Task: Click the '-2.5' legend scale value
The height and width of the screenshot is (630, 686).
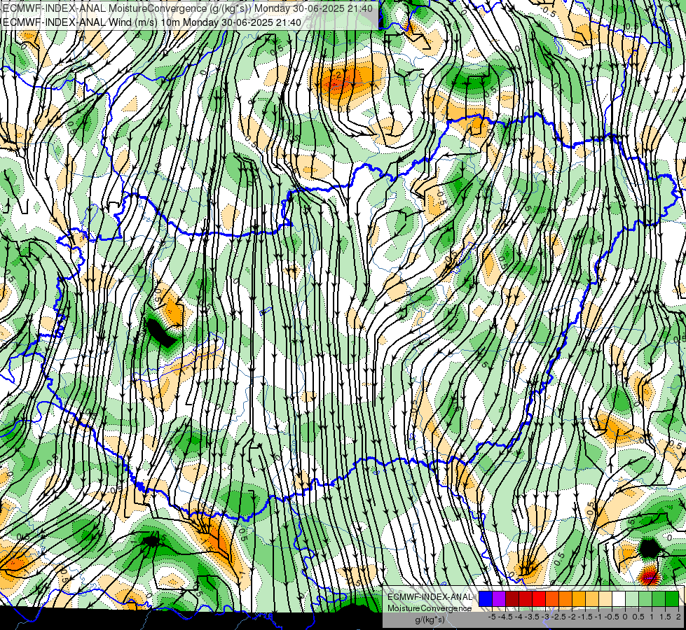Action: pos(558,617)
